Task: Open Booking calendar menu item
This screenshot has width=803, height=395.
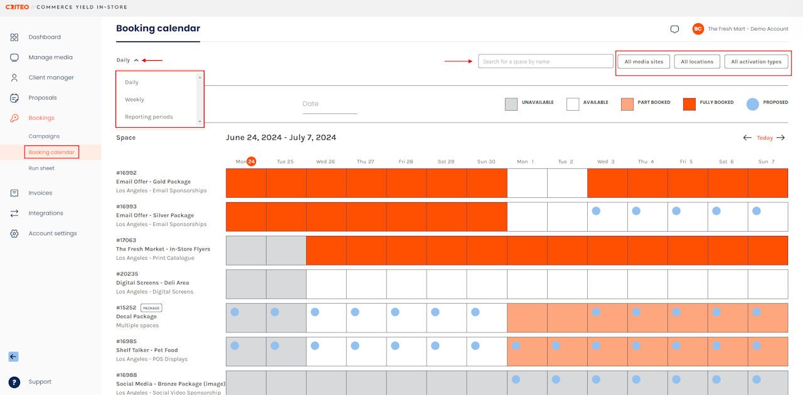Action: [x=51, y=152]
